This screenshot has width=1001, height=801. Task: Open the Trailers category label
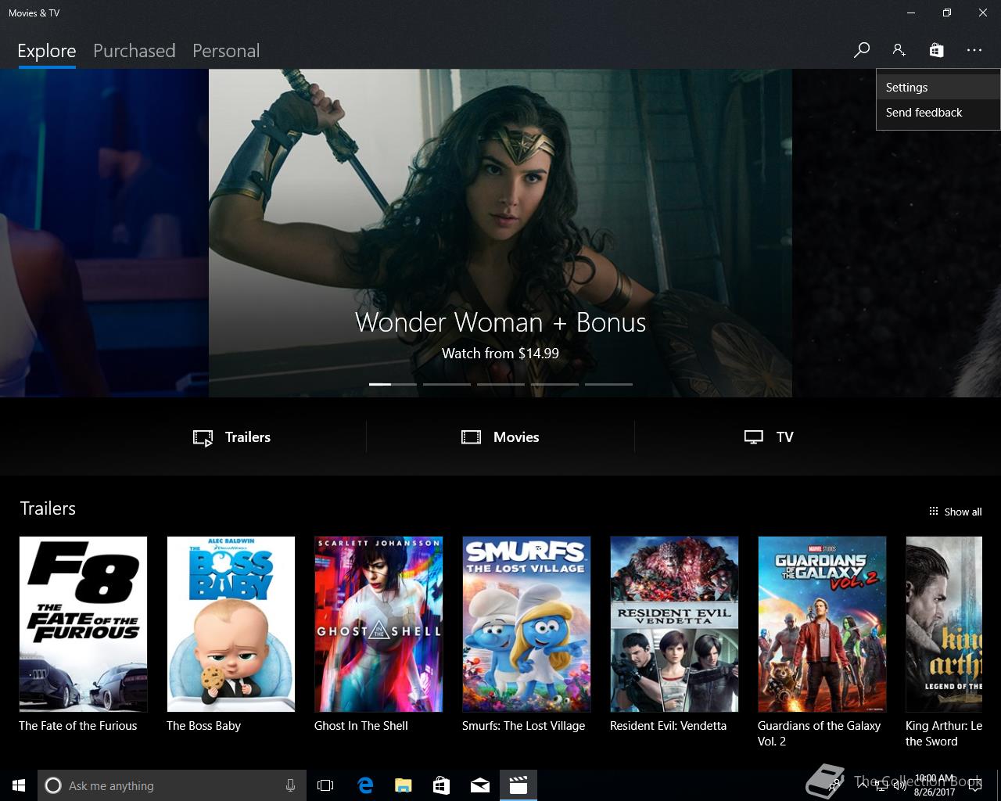(248, 437)
